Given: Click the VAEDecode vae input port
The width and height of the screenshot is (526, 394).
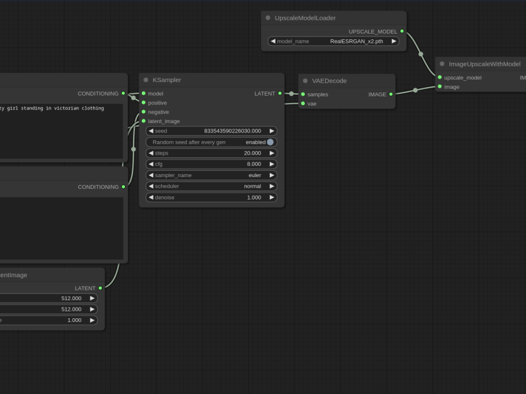Looking at the screenshot, I should point(303,104).
